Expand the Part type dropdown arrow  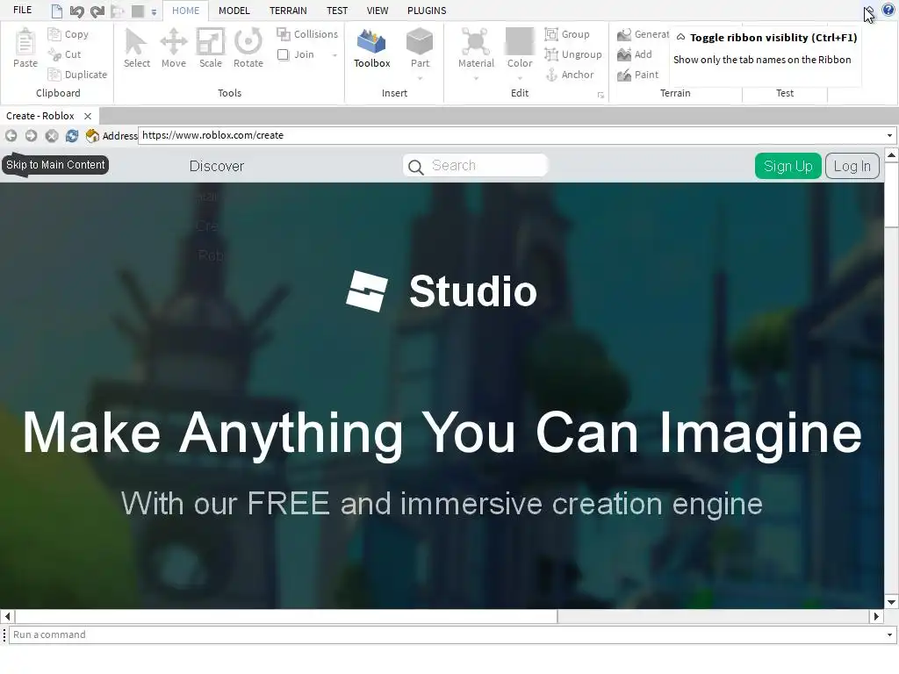[x=420, y=78]
